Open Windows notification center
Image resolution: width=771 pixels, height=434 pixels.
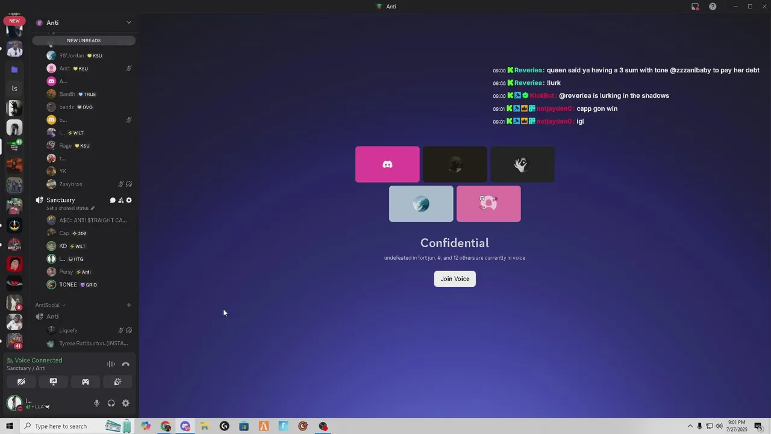(758, 426)
